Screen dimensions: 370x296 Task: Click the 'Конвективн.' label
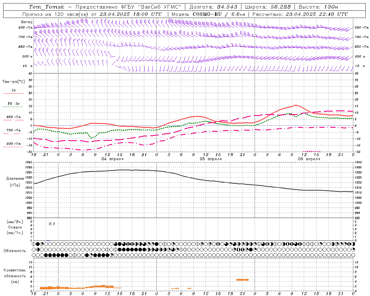[15, 270]
